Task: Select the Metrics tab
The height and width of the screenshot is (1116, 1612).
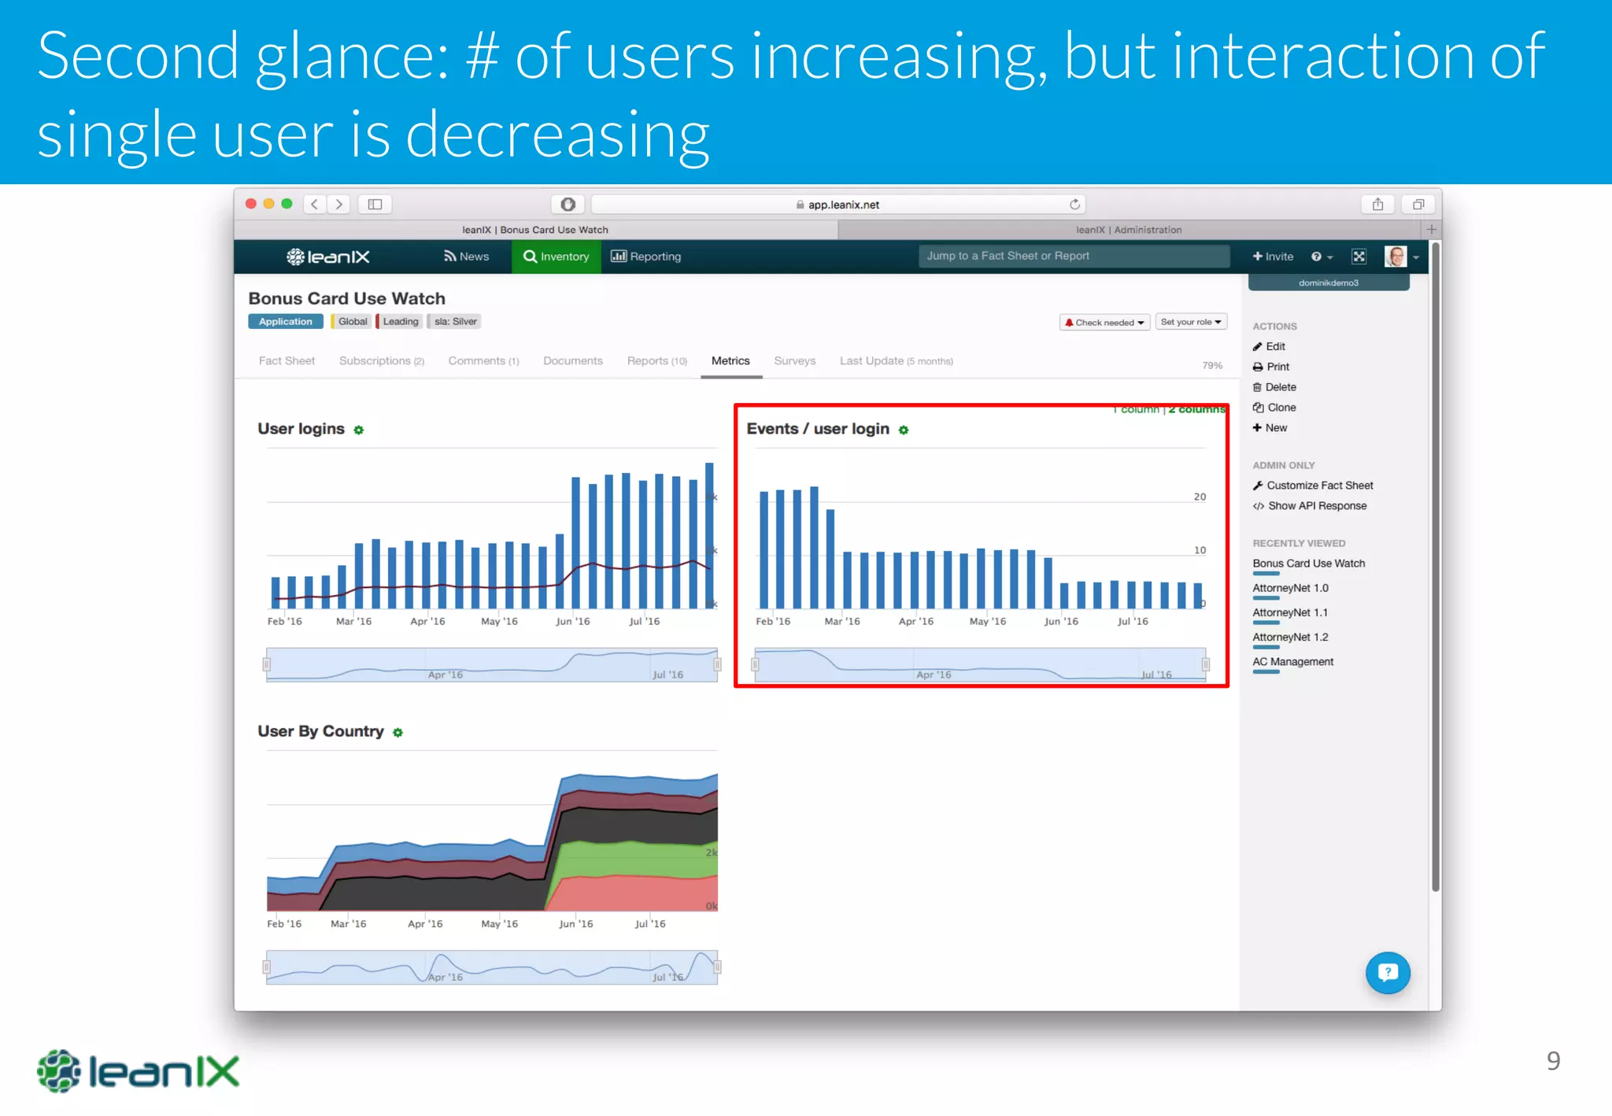Action: [x=730, y=361]
